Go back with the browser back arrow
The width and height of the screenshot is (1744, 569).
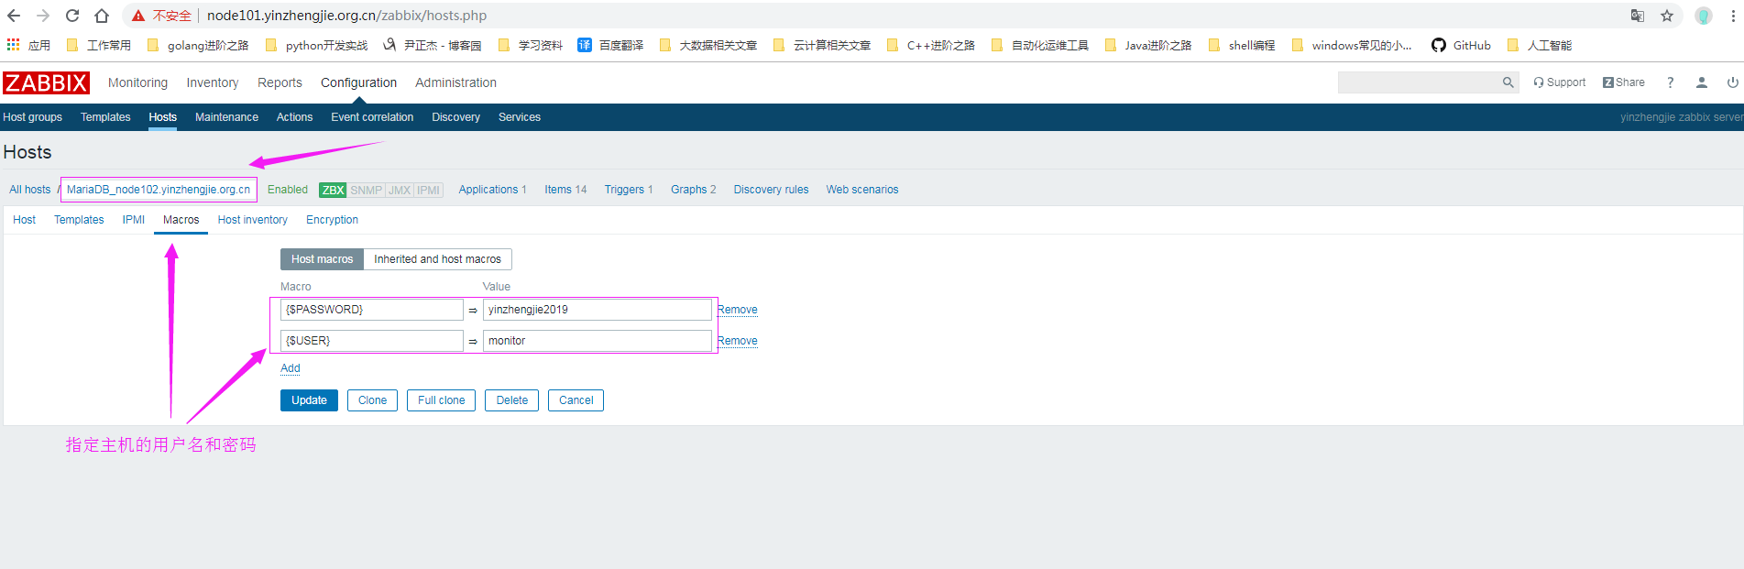[x=14, y=16]
